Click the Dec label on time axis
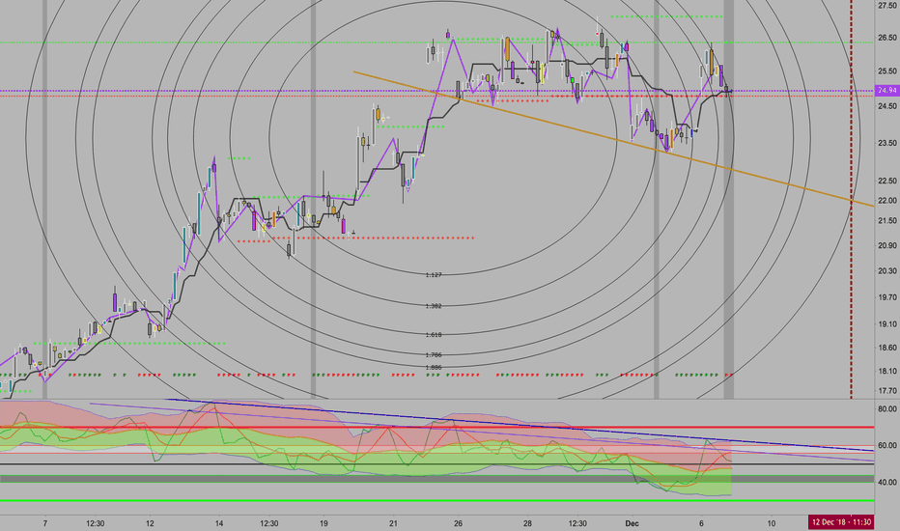This screenshot has height=531, width=900. pos(632,523)
